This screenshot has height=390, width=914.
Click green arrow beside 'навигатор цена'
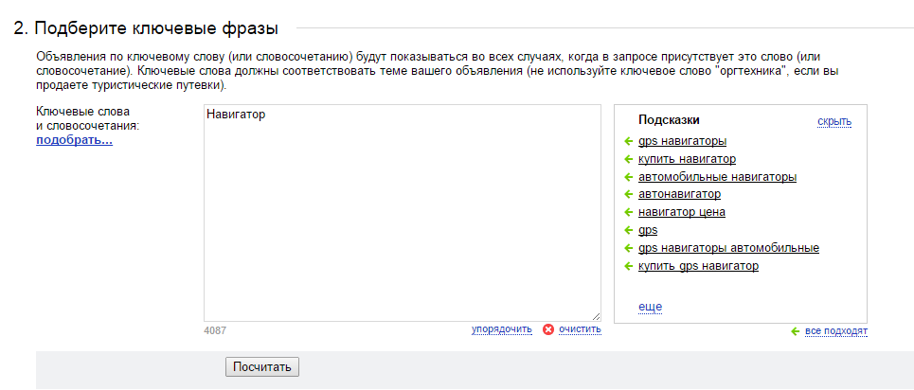(x=628, y=212)
